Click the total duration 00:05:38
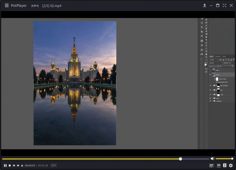 (43, 166)
